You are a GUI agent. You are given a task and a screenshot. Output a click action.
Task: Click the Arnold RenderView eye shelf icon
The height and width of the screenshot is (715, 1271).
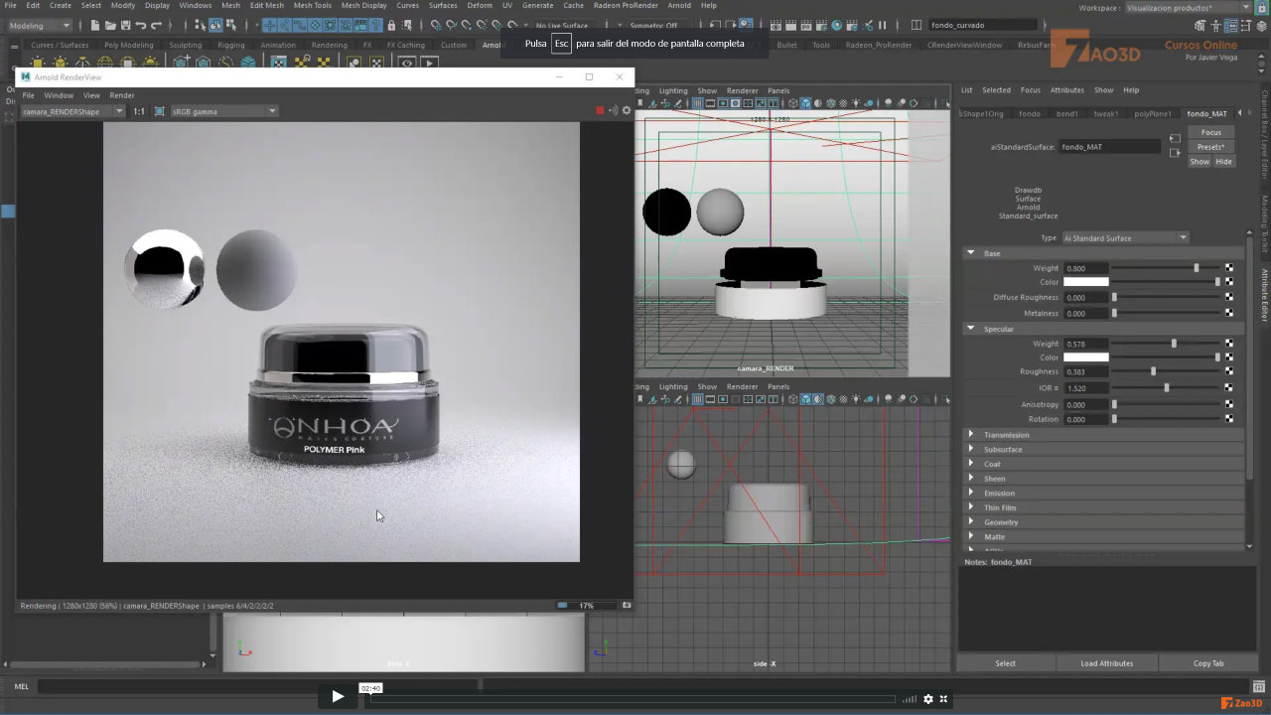pyautogui.click(x=406, y=63)
